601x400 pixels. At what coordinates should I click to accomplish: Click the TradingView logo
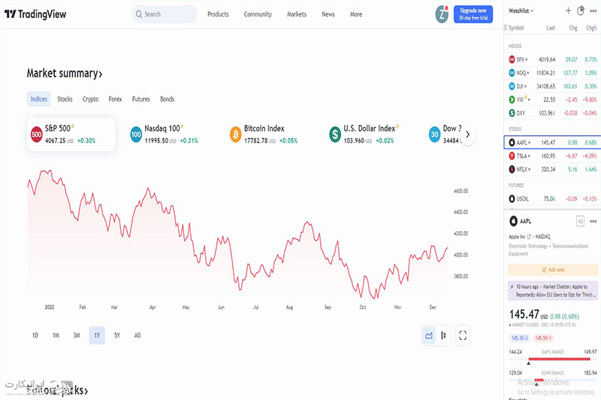[35, 14]
